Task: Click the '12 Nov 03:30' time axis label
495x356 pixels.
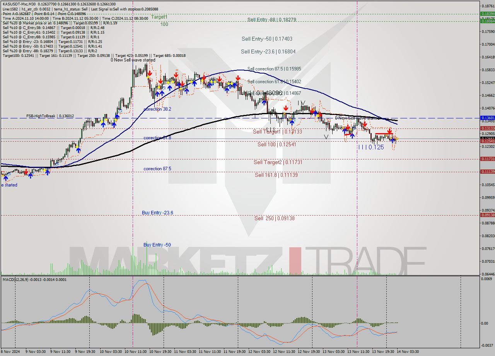Action: tap(259, 352)
